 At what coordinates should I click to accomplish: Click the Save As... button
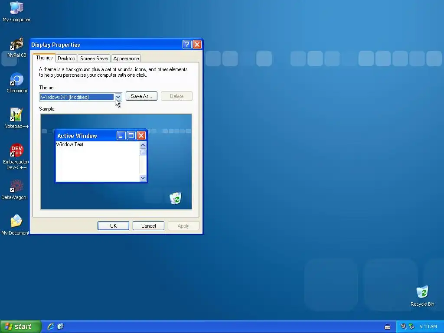click(x=141, y=96)
